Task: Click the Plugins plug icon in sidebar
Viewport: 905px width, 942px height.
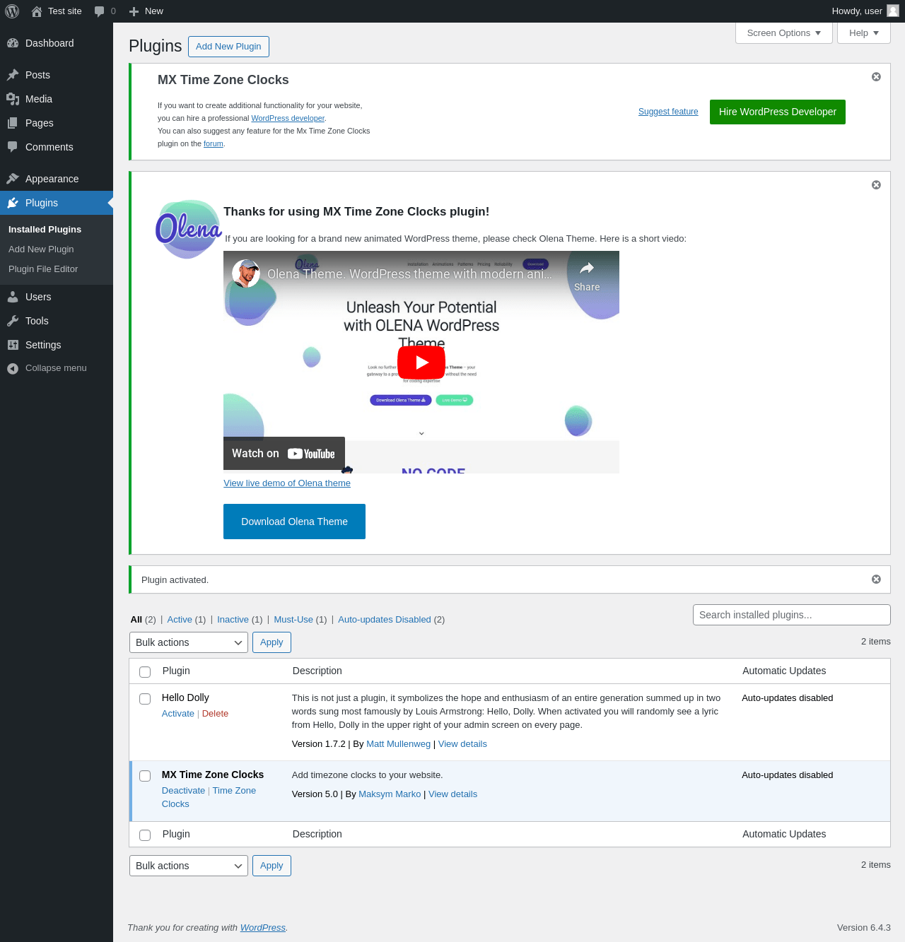Action: pos(13,203)
